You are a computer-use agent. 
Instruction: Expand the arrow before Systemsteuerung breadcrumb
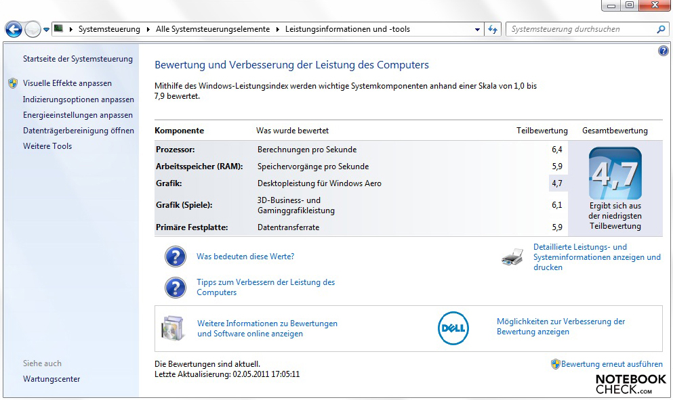[x=70, y=29]
